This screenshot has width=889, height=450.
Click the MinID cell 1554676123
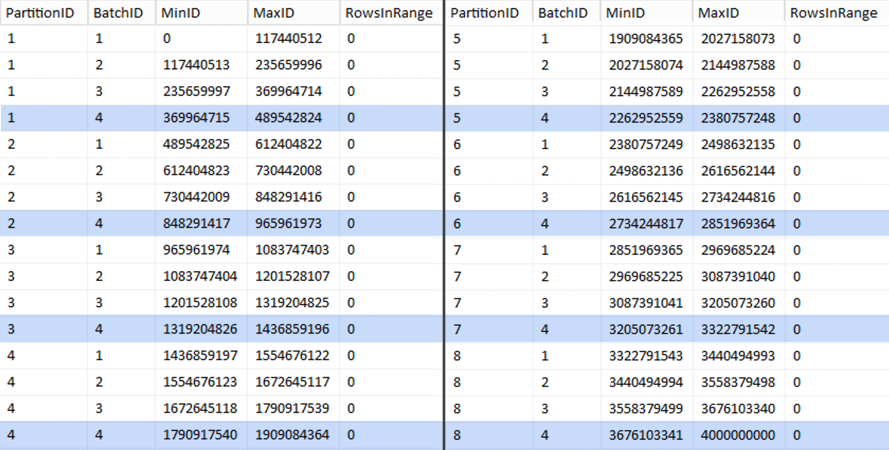(x=201, y=382)
